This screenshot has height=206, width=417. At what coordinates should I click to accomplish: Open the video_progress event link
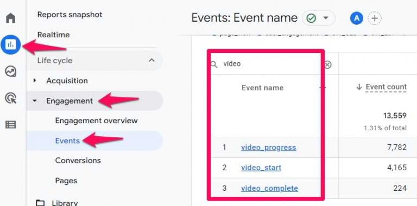click(x=268, y=148)
